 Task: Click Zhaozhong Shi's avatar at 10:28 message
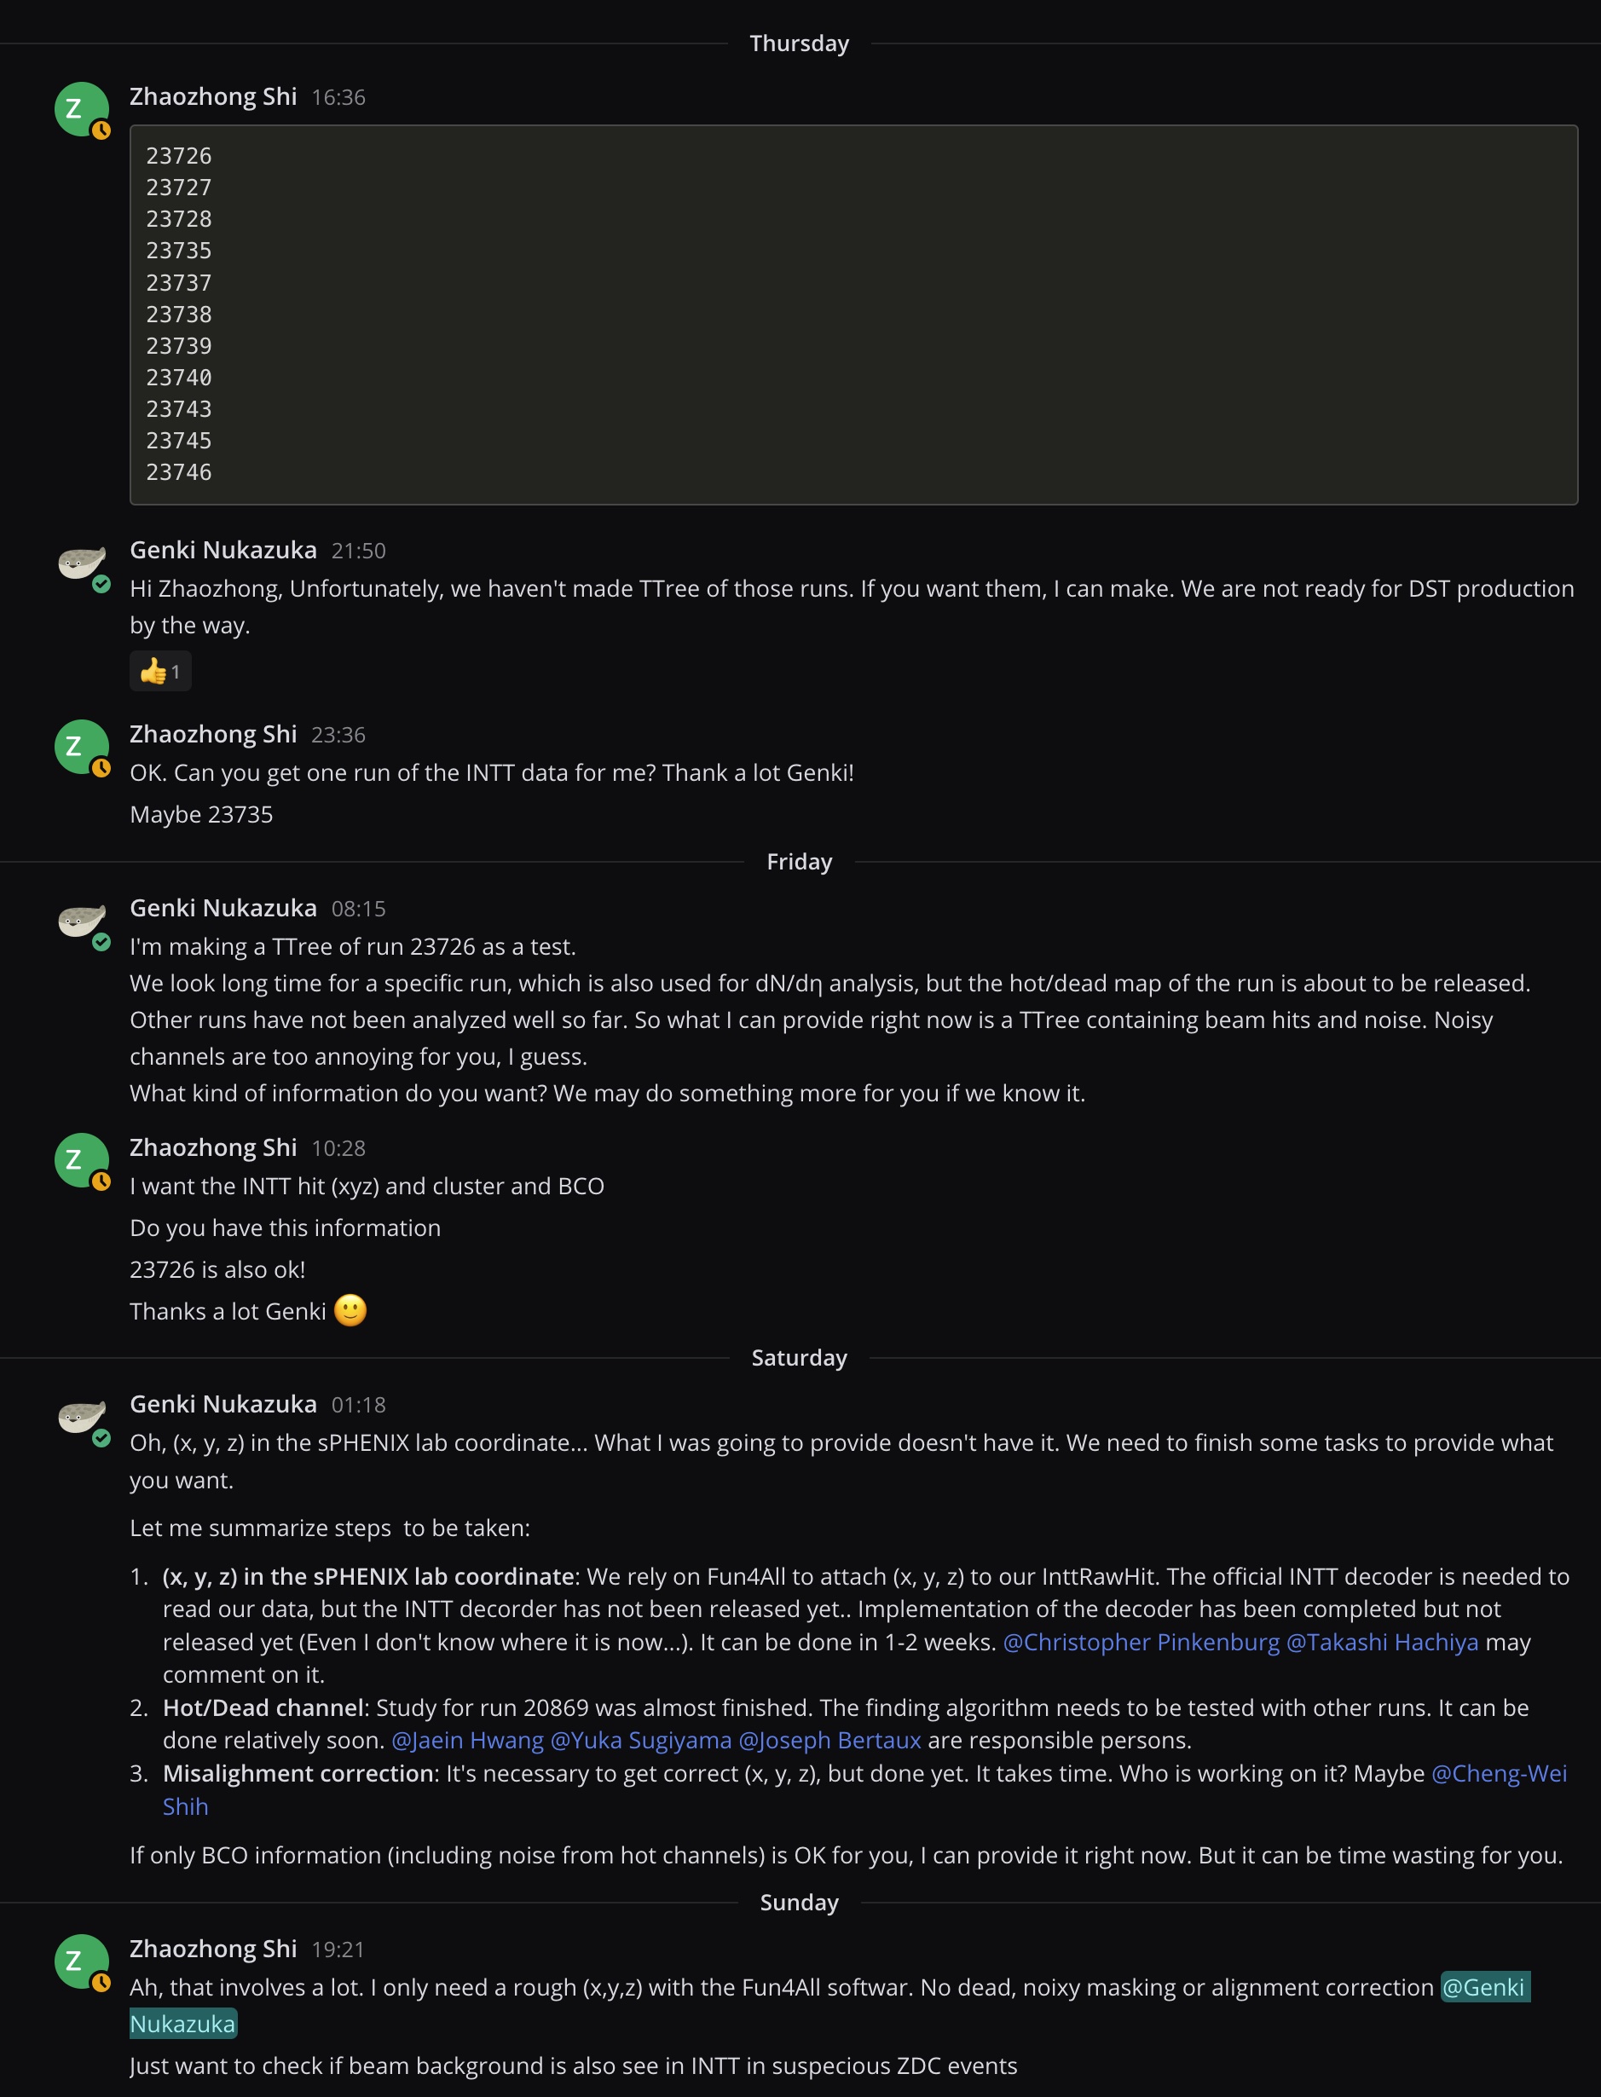pyautogui.click(x=81, y=1159)
